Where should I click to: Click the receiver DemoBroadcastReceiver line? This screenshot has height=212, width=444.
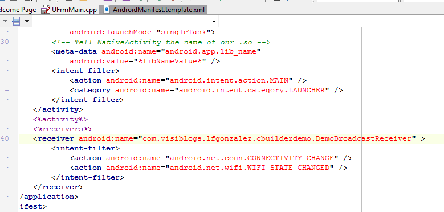pos(229,139)
